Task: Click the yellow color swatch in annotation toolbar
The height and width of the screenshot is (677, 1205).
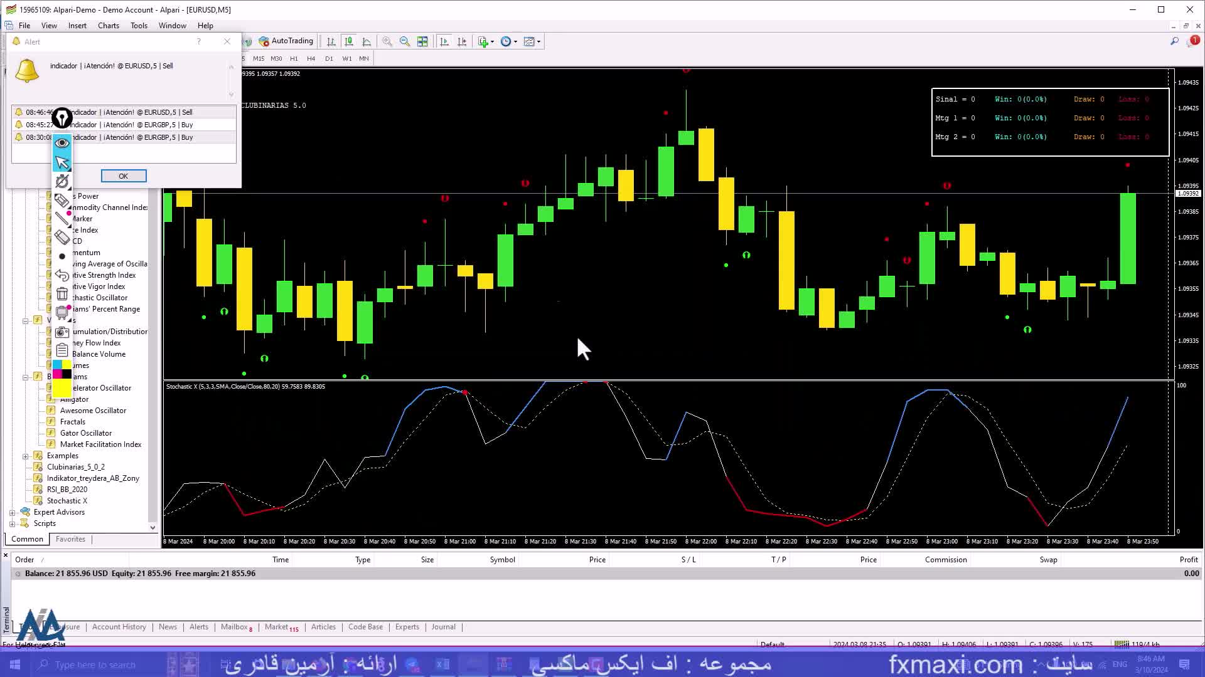Action: (x=62, y=389)
